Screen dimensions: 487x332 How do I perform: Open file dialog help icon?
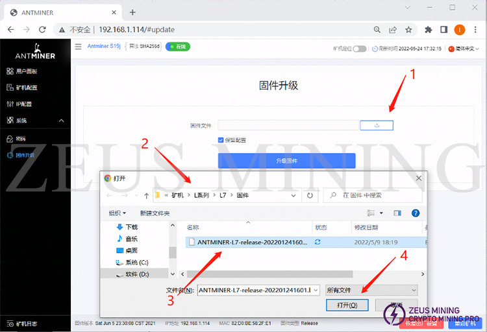coord(416,213)
